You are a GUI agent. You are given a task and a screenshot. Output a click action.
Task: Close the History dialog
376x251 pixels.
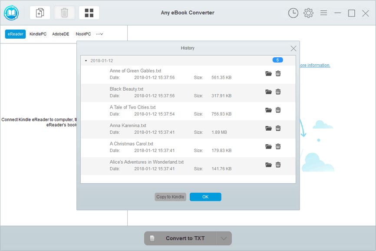[293, 49]
